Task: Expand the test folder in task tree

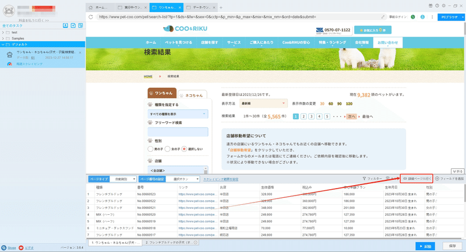Action: (x=3, y=33)
